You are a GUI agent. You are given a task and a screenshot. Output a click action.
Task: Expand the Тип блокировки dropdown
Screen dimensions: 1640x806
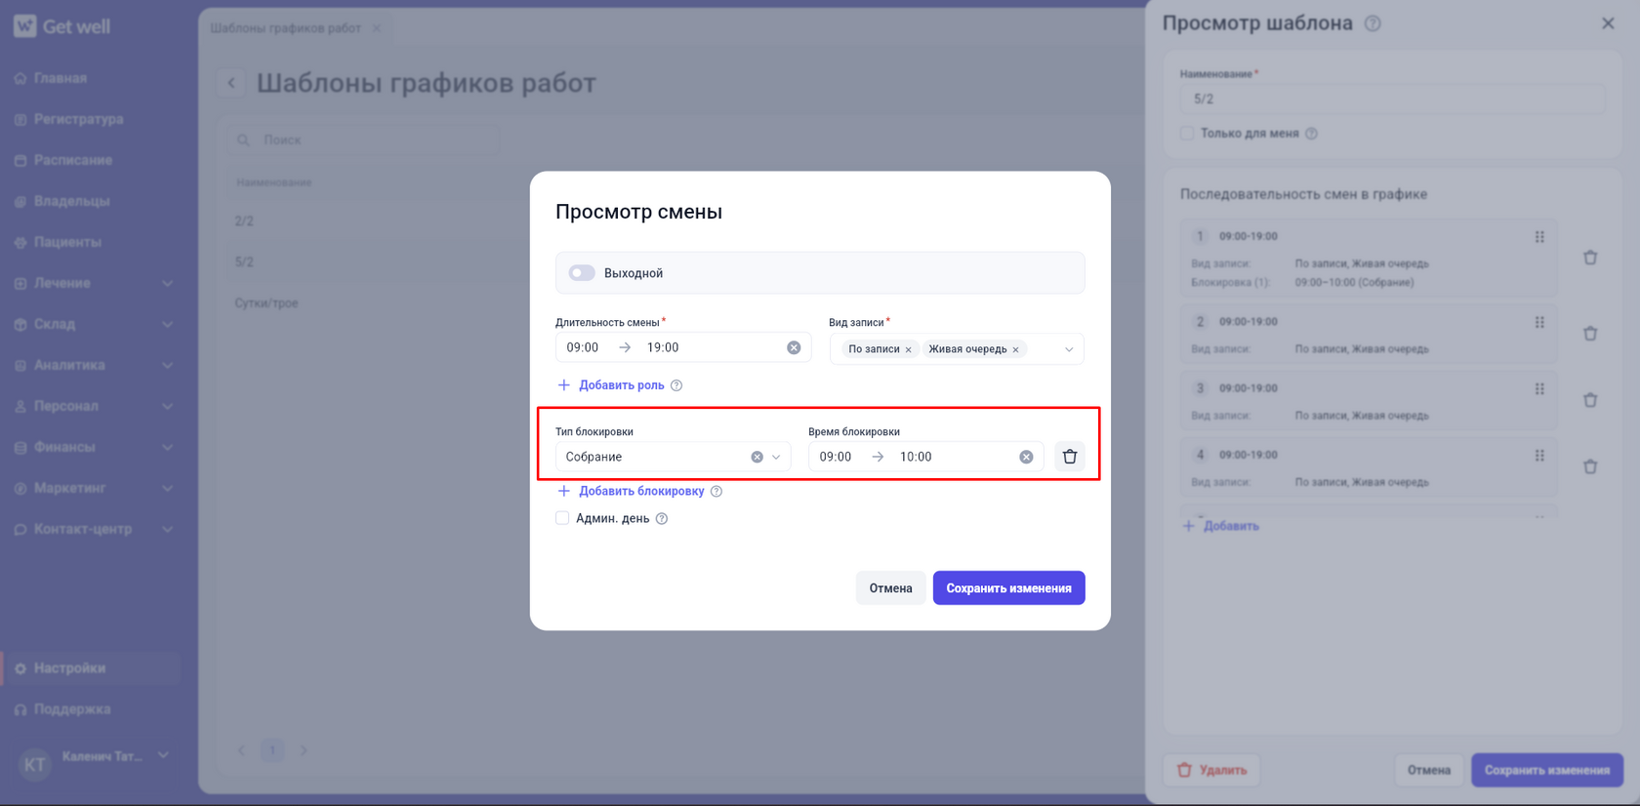[x=776, y=457]
